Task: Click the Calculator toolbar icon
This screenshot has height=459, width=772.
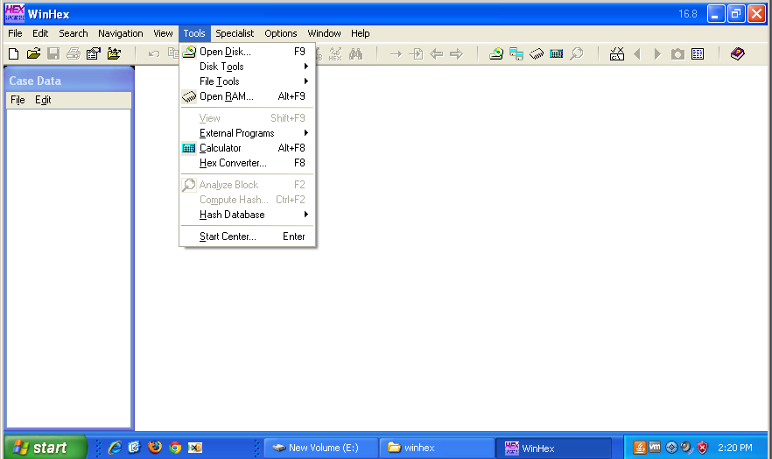Action: 557,53
